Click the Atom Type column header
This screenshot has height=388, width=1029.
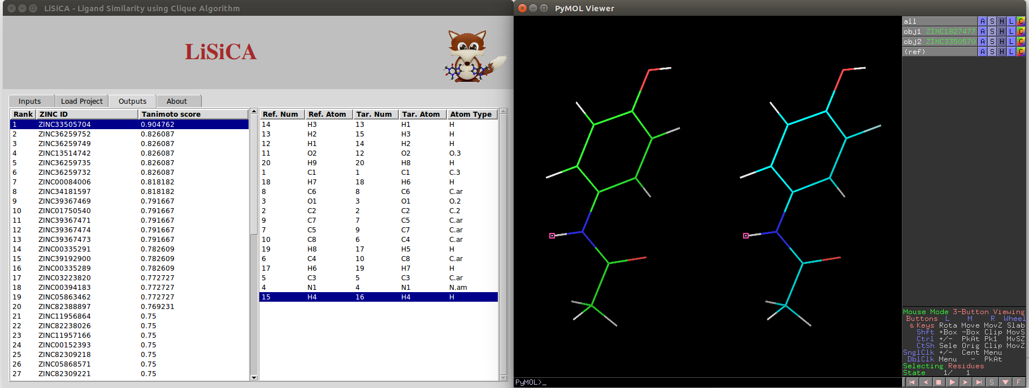pos(471,114)
